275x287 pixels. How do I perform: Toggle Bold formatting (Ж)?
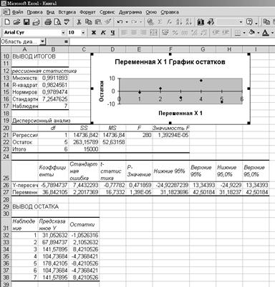pyautogui.click(x=94, y=32)
